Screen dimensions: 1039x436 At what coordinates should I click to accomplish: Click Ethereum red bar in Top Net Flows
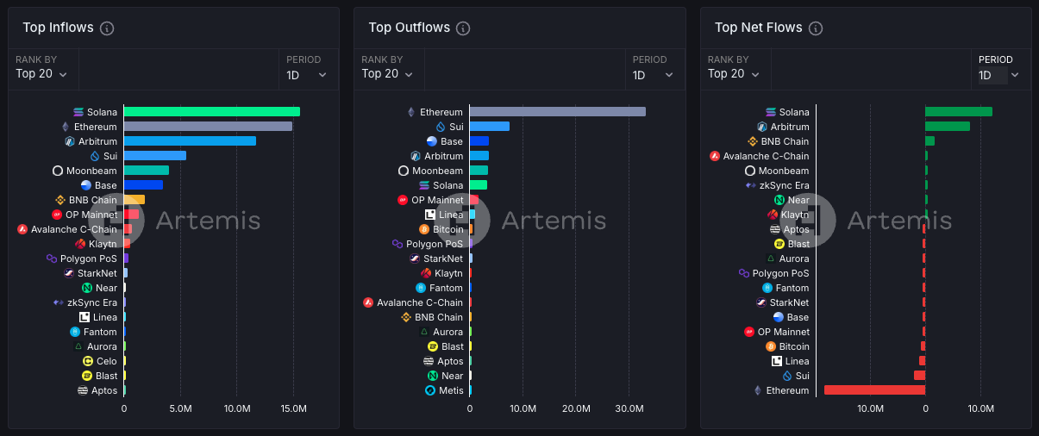point(874,390)
